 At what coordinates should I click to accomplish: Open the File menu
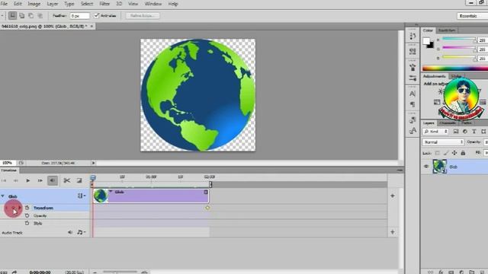pyautogui.click(x=4, y=4)
